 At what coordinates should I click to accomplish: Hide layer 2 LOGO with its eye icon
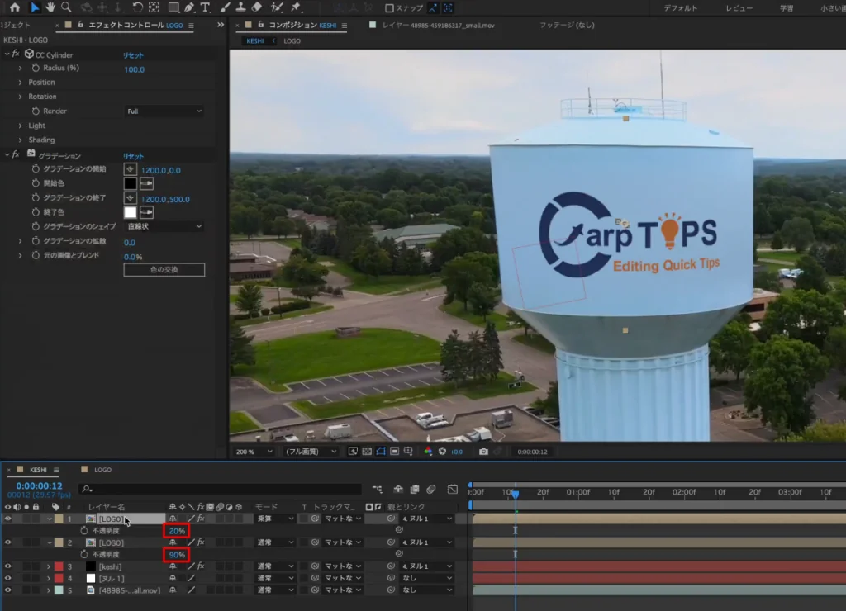pyautogui.click(x=7, y=542)
